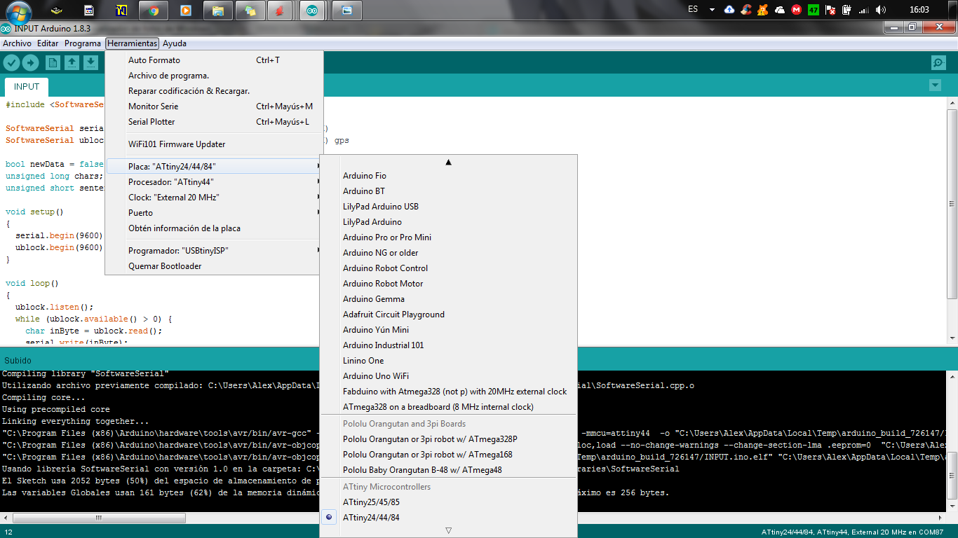This screenshot has width=958, height=538.
Task: Click the blue cloud upload tray icon
Action: coord(729,10)
